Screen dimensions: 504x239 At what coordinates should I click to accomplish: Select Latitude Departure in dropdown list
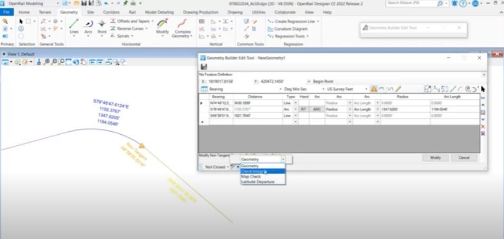[263, 182]
